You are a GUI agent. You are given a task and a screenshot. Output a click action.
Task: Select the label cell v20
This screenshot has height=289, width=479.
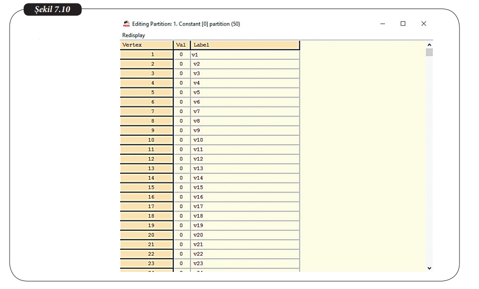(x=245, y=235)
